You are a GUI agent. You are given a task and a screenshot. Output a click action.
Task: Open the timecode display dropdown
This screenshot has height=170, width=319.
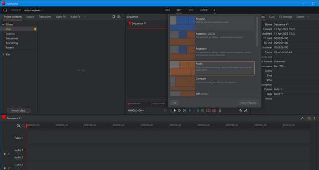point(136,110)
